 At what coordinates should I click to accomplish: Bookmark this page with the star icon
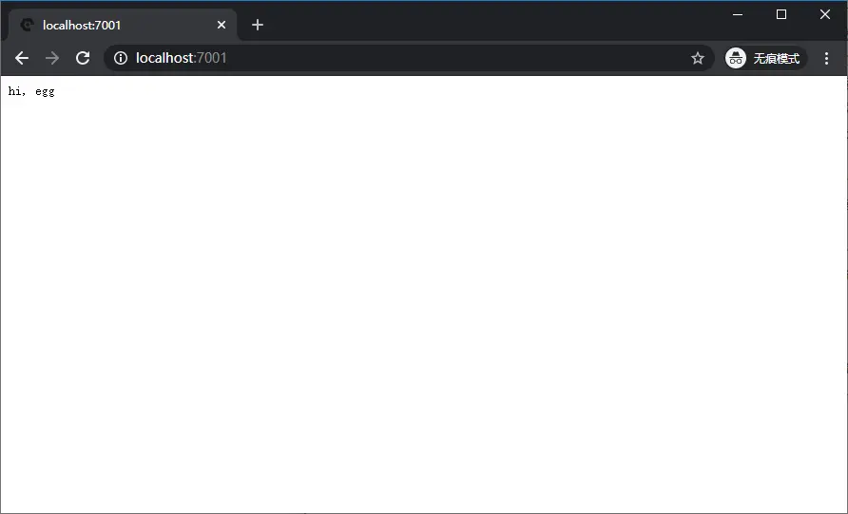point(698,58)
